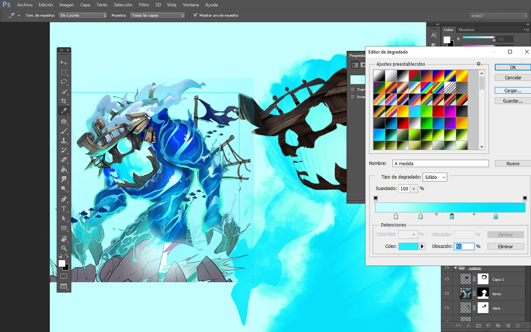Image resolution: width=531 pixels, height=332 pixels.
Task: Hide the cuerpo group layer
Action: [x=447, y=268]
